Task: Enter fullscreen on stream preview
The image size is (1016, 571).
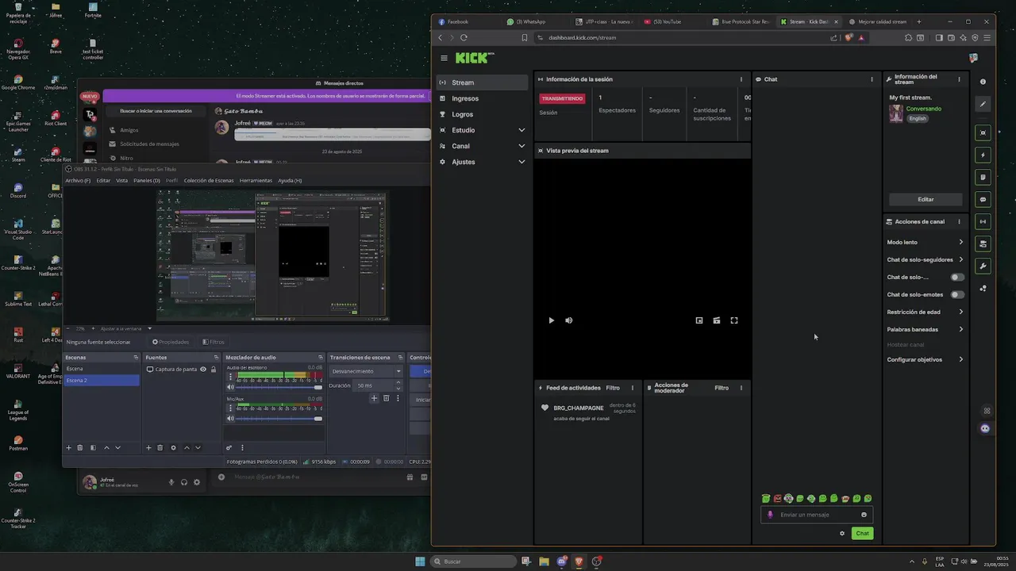Action: [734, 320]
